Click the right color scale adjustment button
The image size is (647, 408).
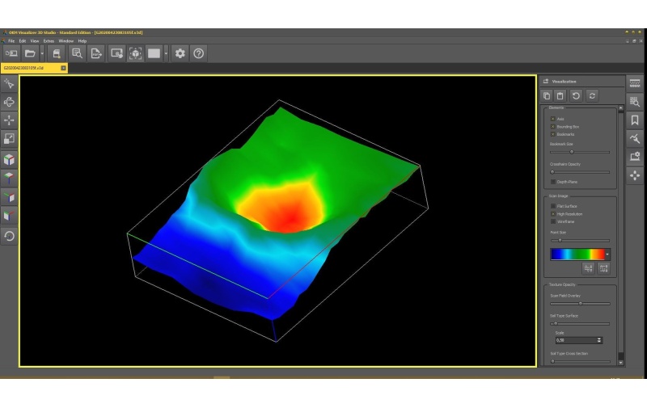pyautogui.click(x=603, y=269)
